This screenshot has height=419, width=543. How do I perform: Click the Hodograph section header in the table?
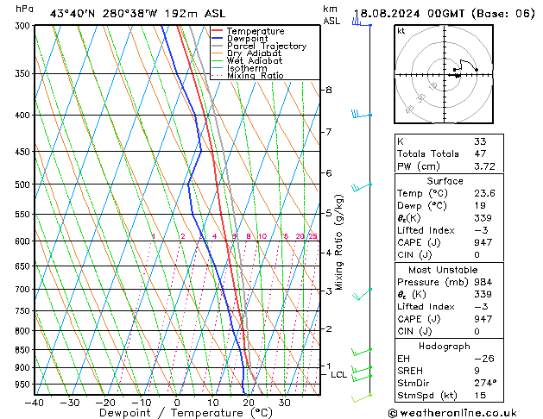pos(445,345)
